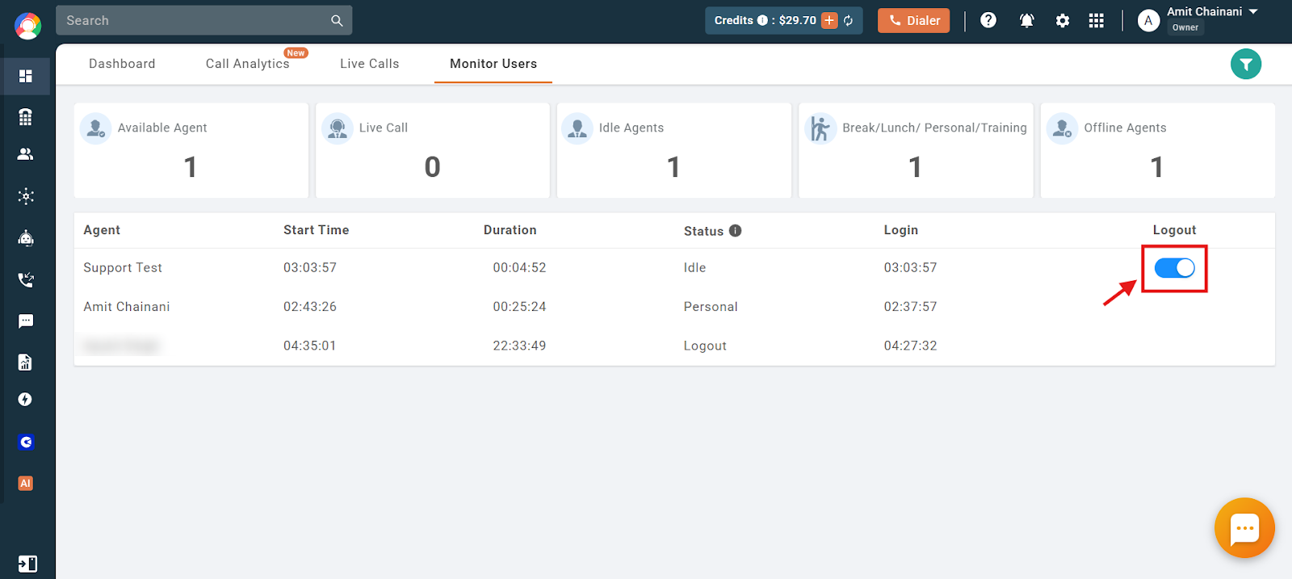Click the orange plus to add credits

[x=829, y=20]
